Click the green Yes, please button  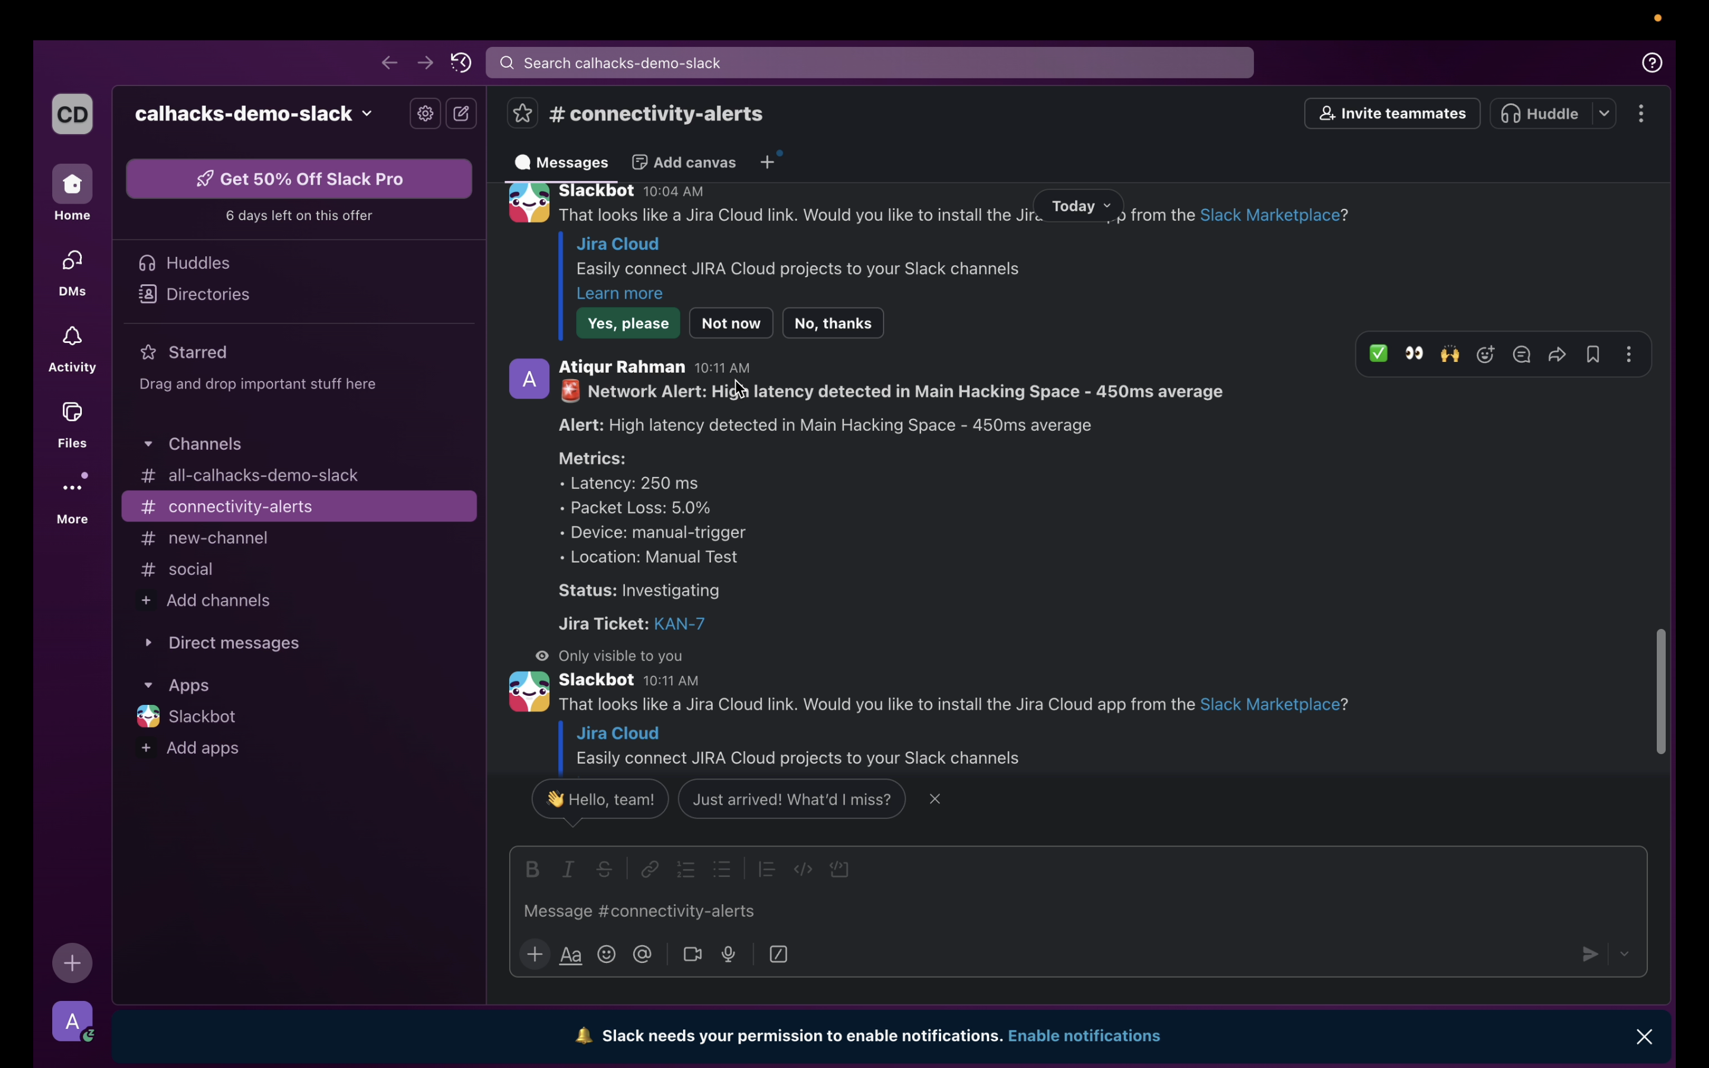click(628, 323)
